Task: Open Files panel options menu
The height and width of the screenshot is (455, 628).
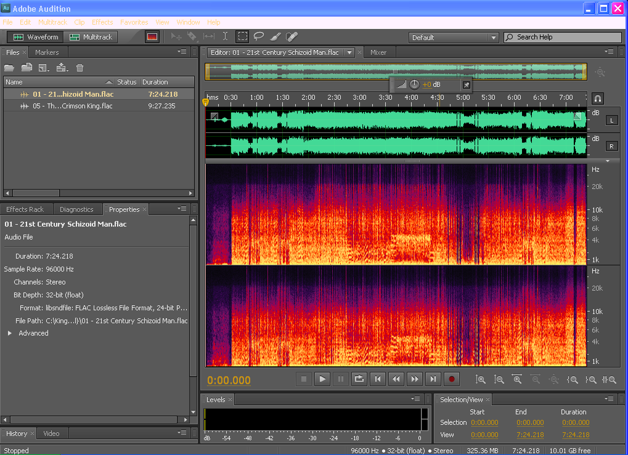Action: tap(182, 52)
